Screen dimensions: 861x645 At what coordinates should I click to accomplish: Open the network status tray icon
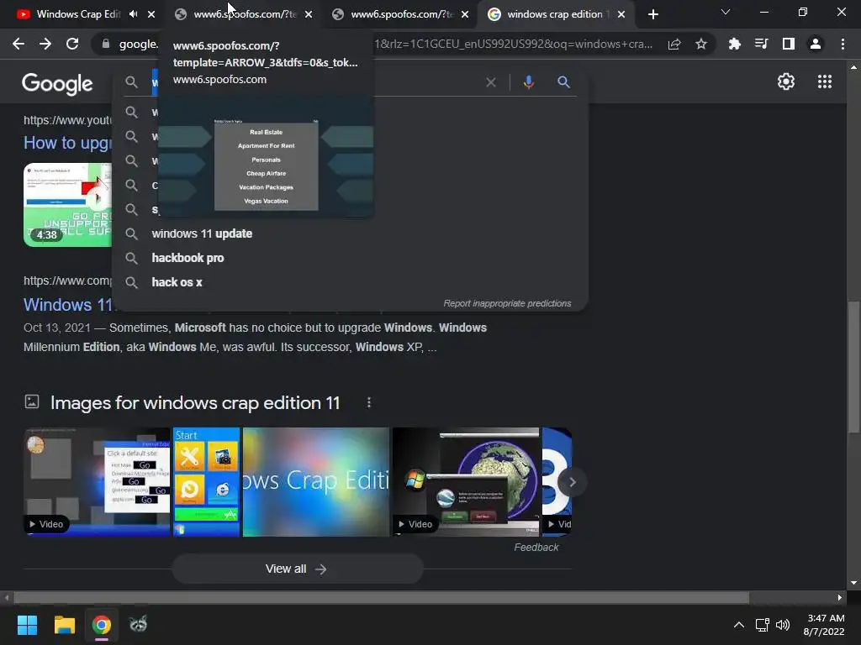(762, 625)
